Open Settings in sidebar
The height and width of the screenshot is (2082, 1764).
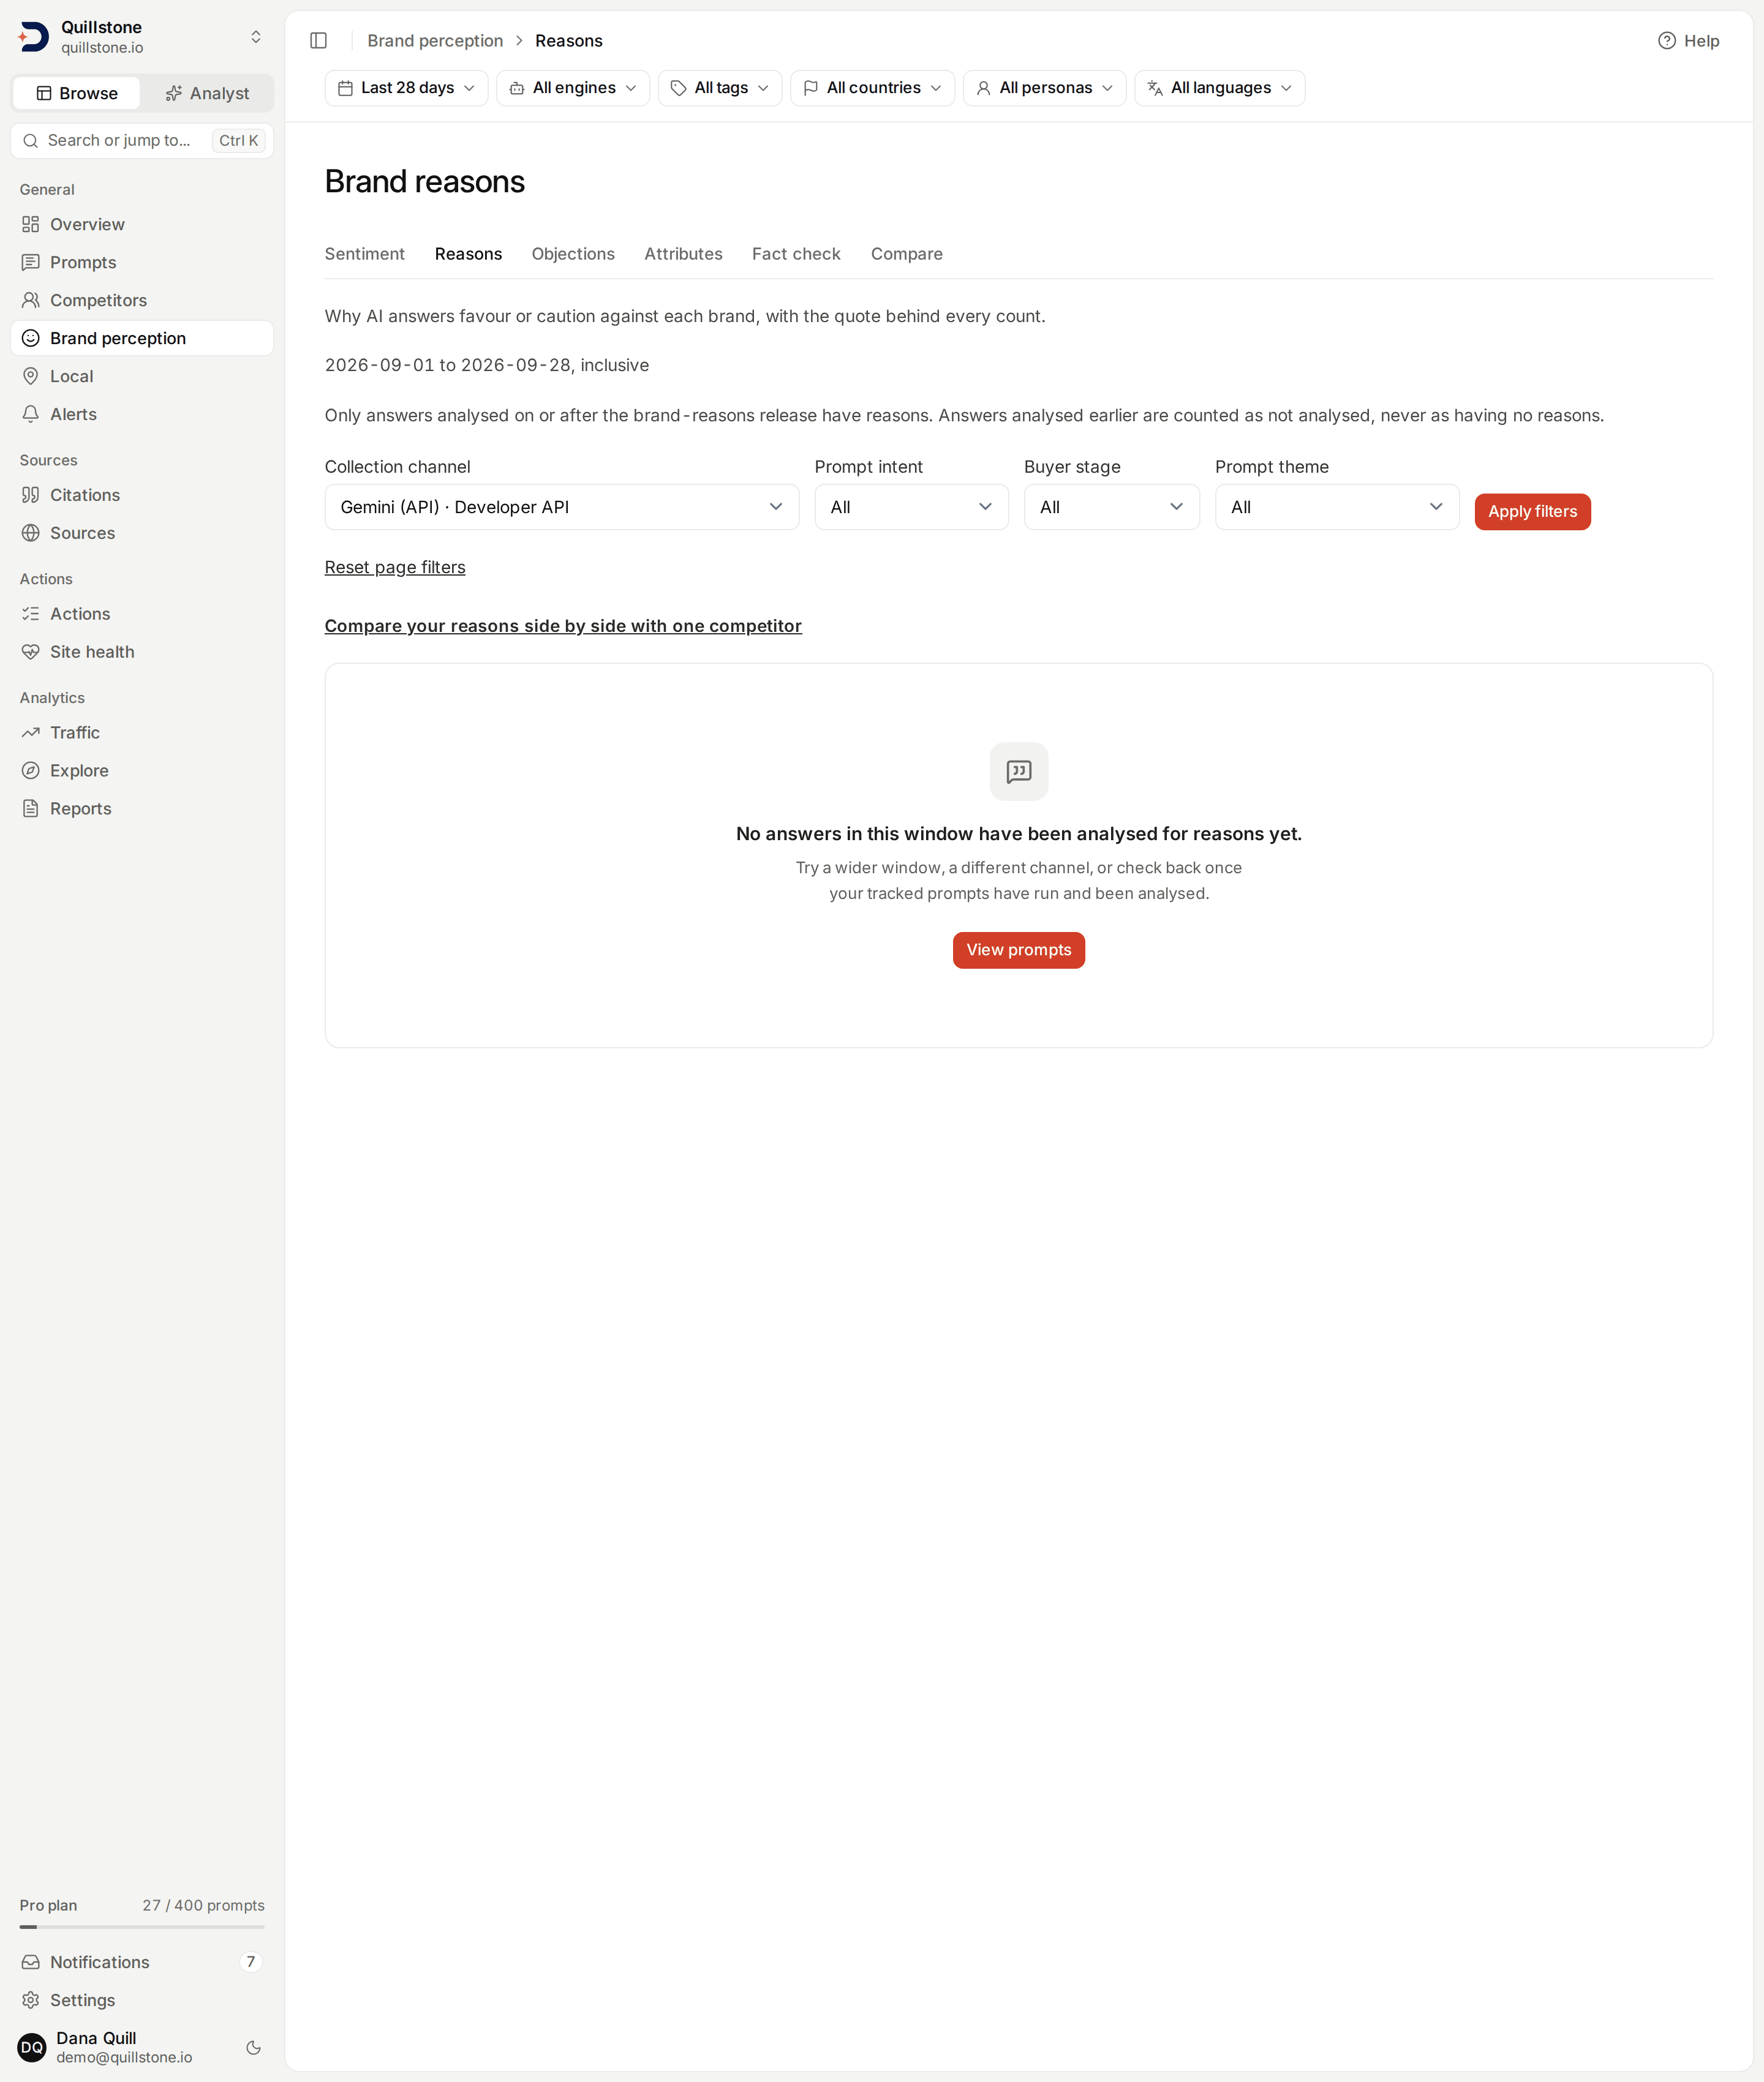click(142, 2000)
